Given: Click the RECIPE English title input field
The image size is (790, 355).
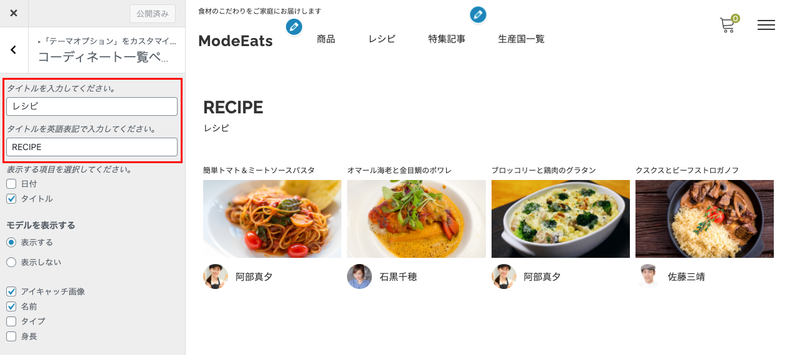Looking at the screenshot, I should (92, 147).
